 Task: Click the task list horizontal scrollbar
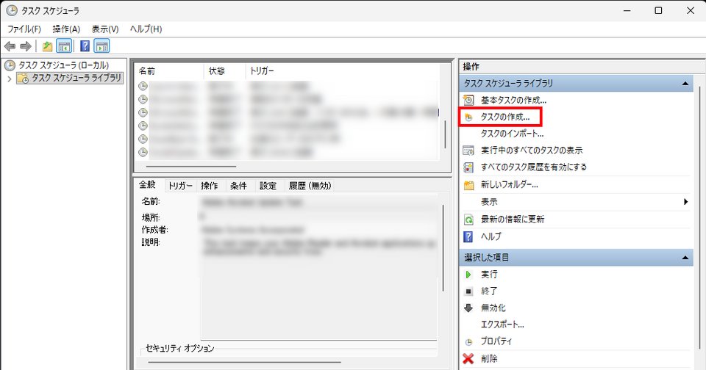pyautogui.click(x=191, y=167)
